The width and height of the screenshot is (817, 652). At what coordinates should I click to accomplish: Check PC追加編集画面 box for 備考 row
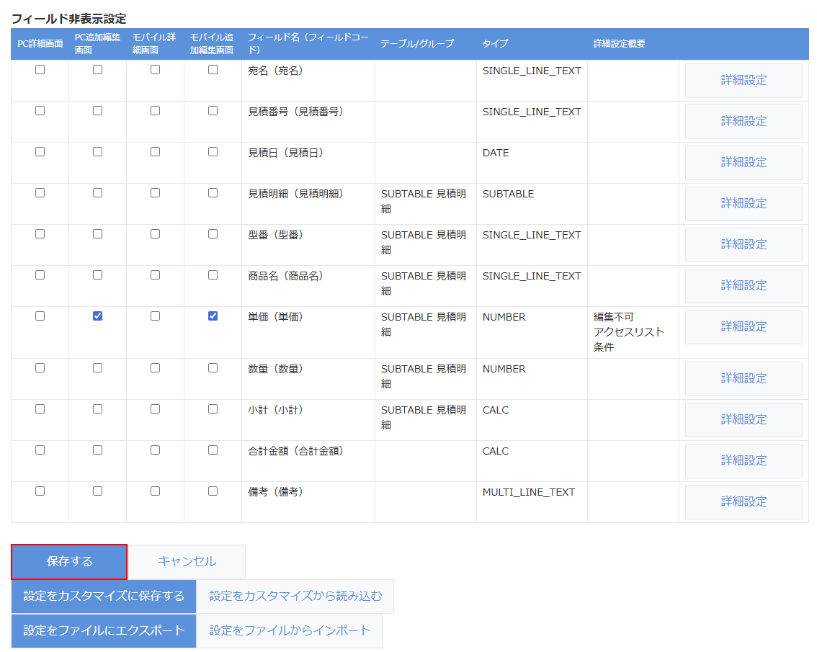[x=97, y=491]
